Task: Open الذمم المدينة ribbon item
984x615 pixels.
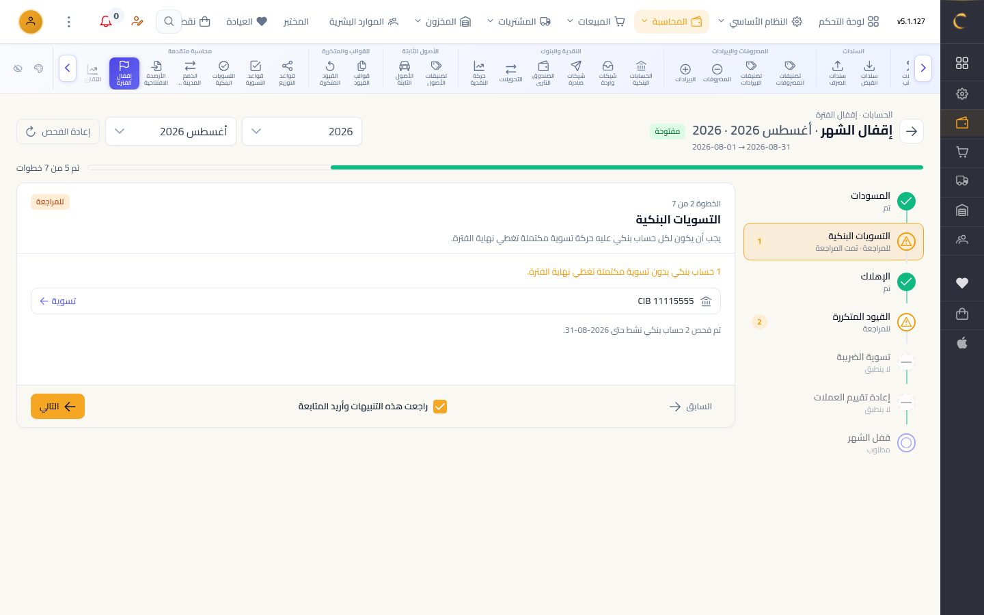Action: (x=190, y=73)
